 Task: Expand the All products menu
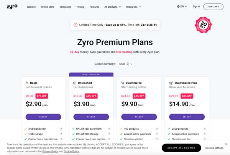[112, 7]
